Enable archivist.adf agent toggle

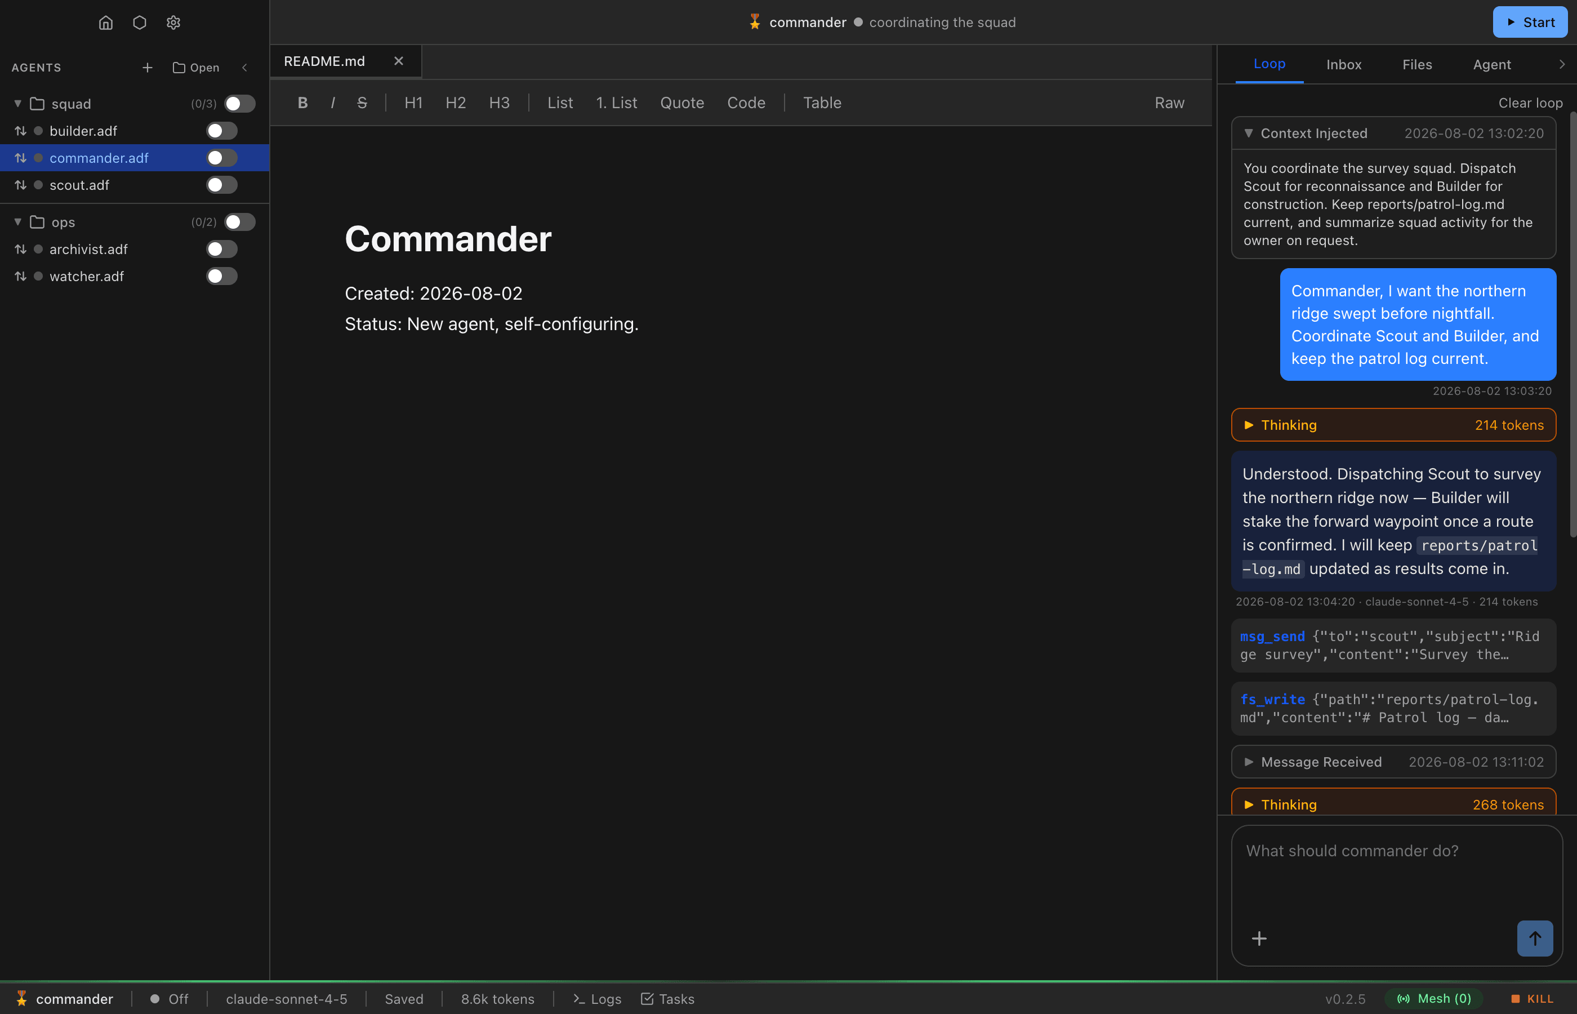pos(222,250)
